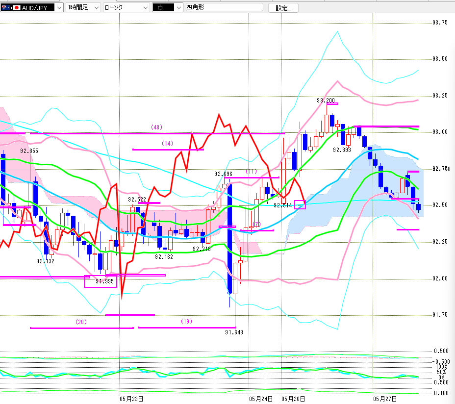Click the 05月27日 date label
455x404 pixels.
point(385,399)
